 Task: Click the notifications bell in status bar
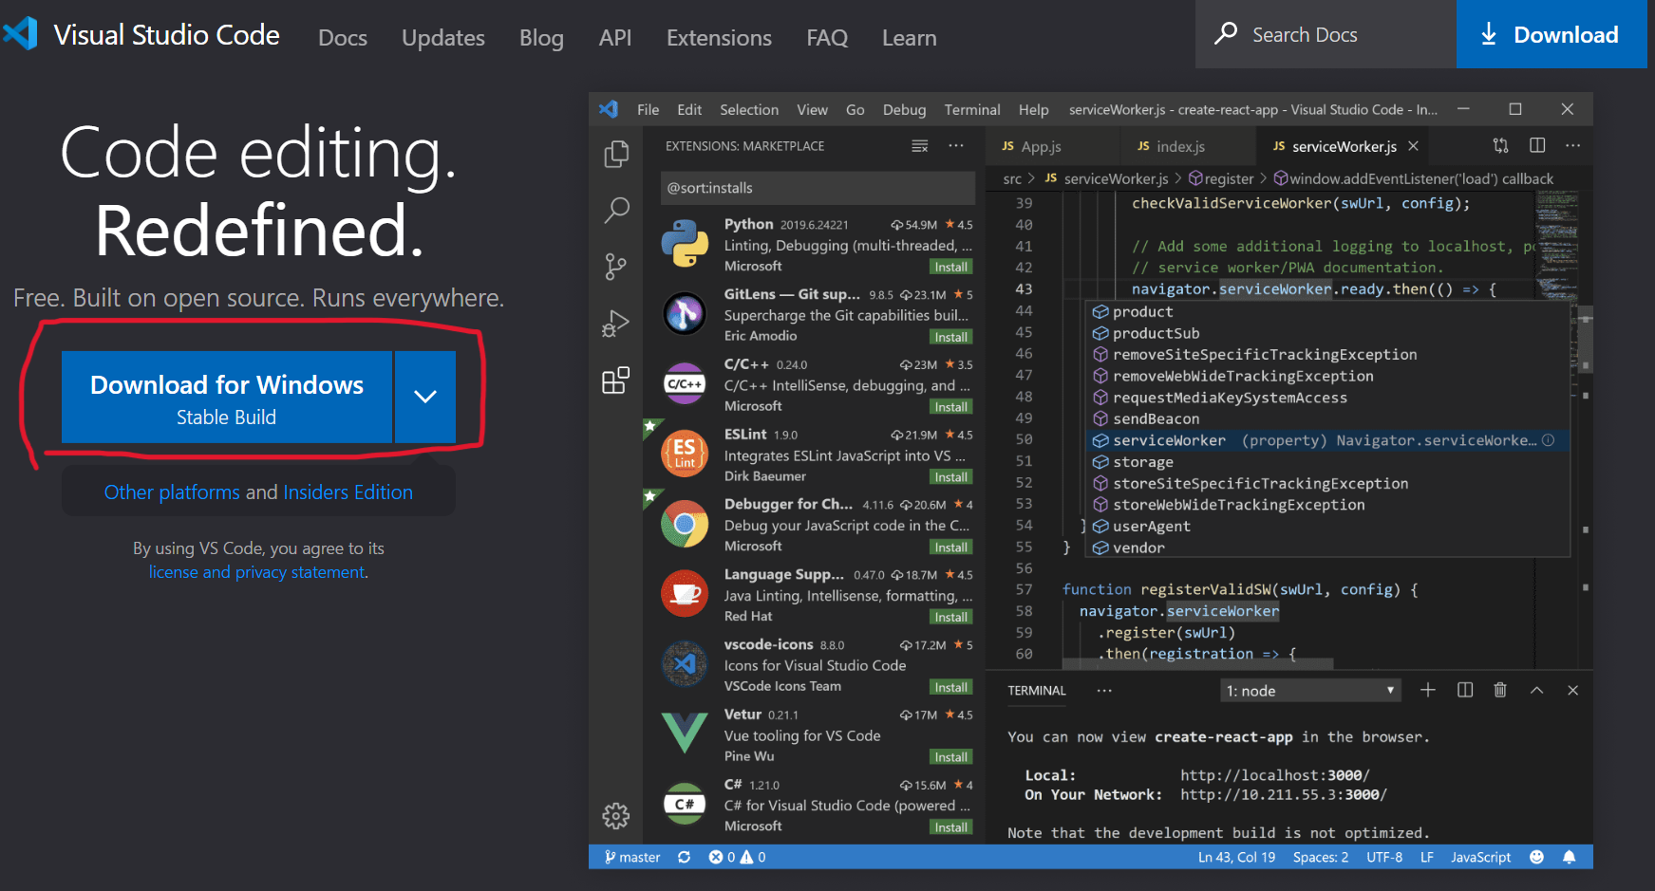(x=1569, y=857)
